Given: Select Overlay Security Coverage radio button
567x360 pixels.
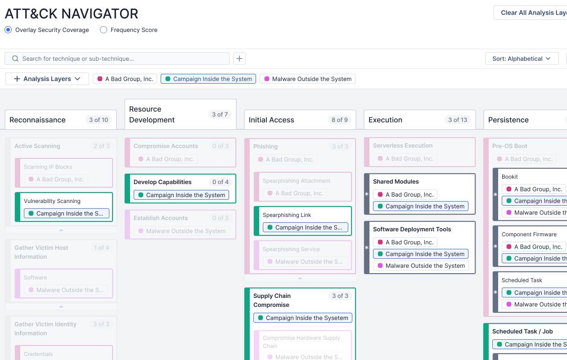Looking at the screenshot, I should [x=8, y=30].
